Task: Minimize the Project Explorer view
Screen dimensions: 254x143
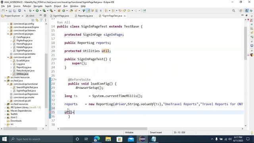Action: click(x=40, y=15)
